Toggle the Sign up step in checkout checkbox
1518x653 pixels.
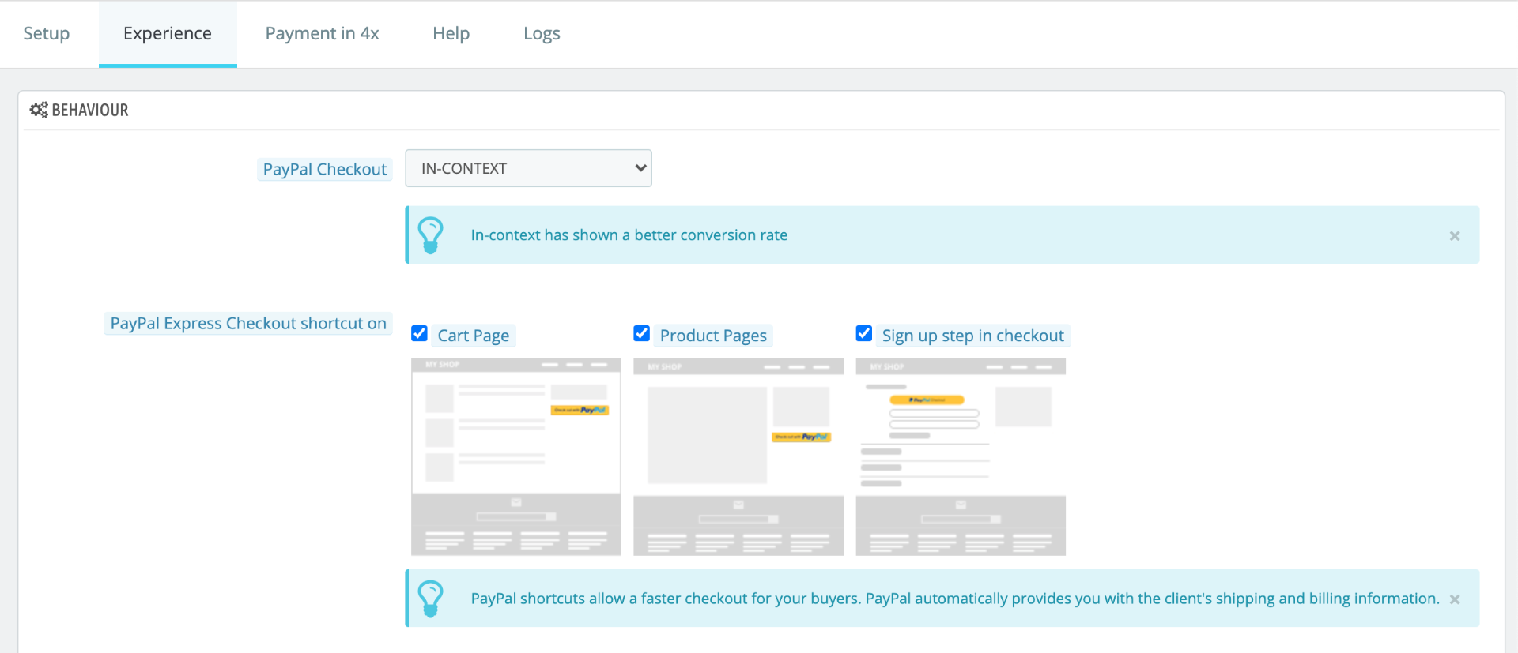coord(864,334)
